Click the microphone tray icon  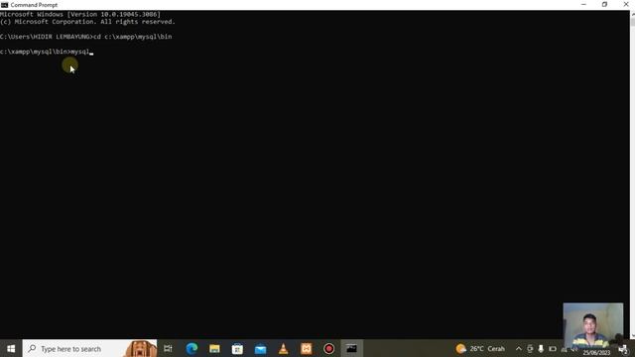point(541,348)
